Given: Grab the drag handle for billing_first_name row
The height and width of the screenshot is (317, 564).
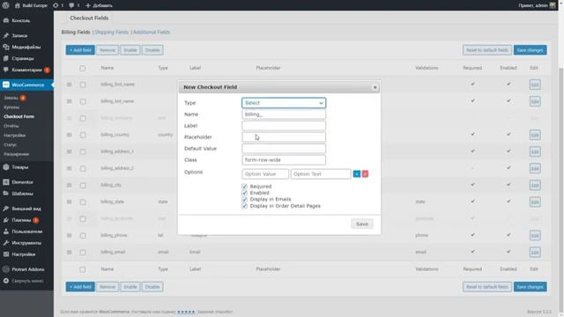Looking at the screenshot, I should pyautogui.click(x=69, y=85).
